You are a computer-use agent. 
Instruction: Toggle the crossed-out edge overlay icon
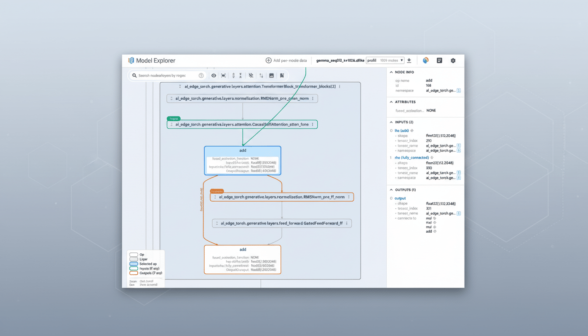coord(251,75)
